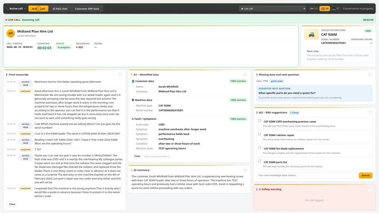
Task: Expand the Final transcript panel to fullscreen
Action: click(x=120, y=74)
